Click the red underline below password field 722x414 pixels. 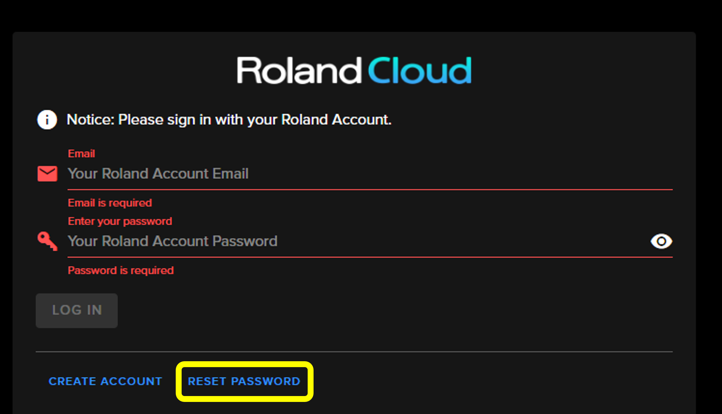(370, 257)
